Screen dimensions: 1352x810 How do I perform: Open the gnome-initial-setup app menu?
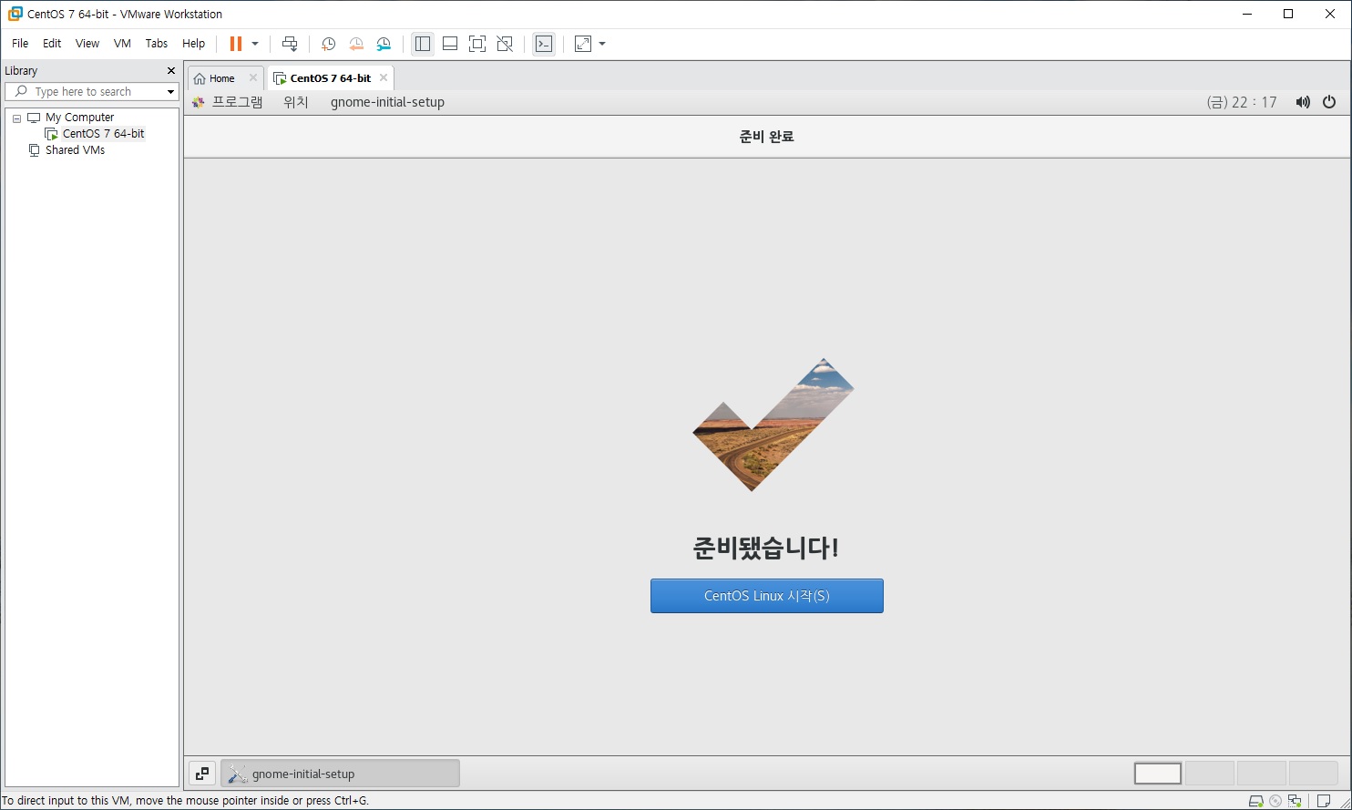click(387, 102)
